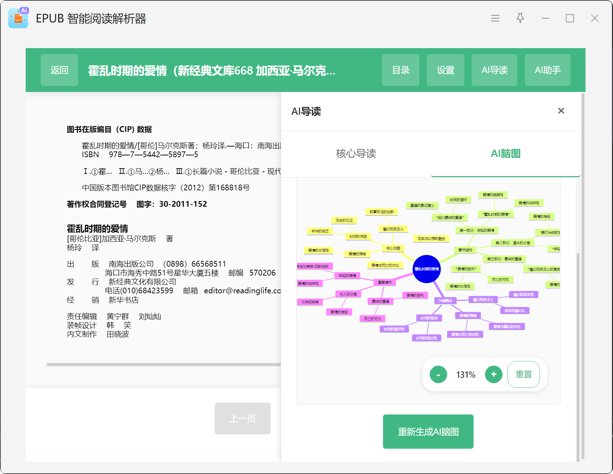Reset the mind map zoom with 重置

pos(523,375)
